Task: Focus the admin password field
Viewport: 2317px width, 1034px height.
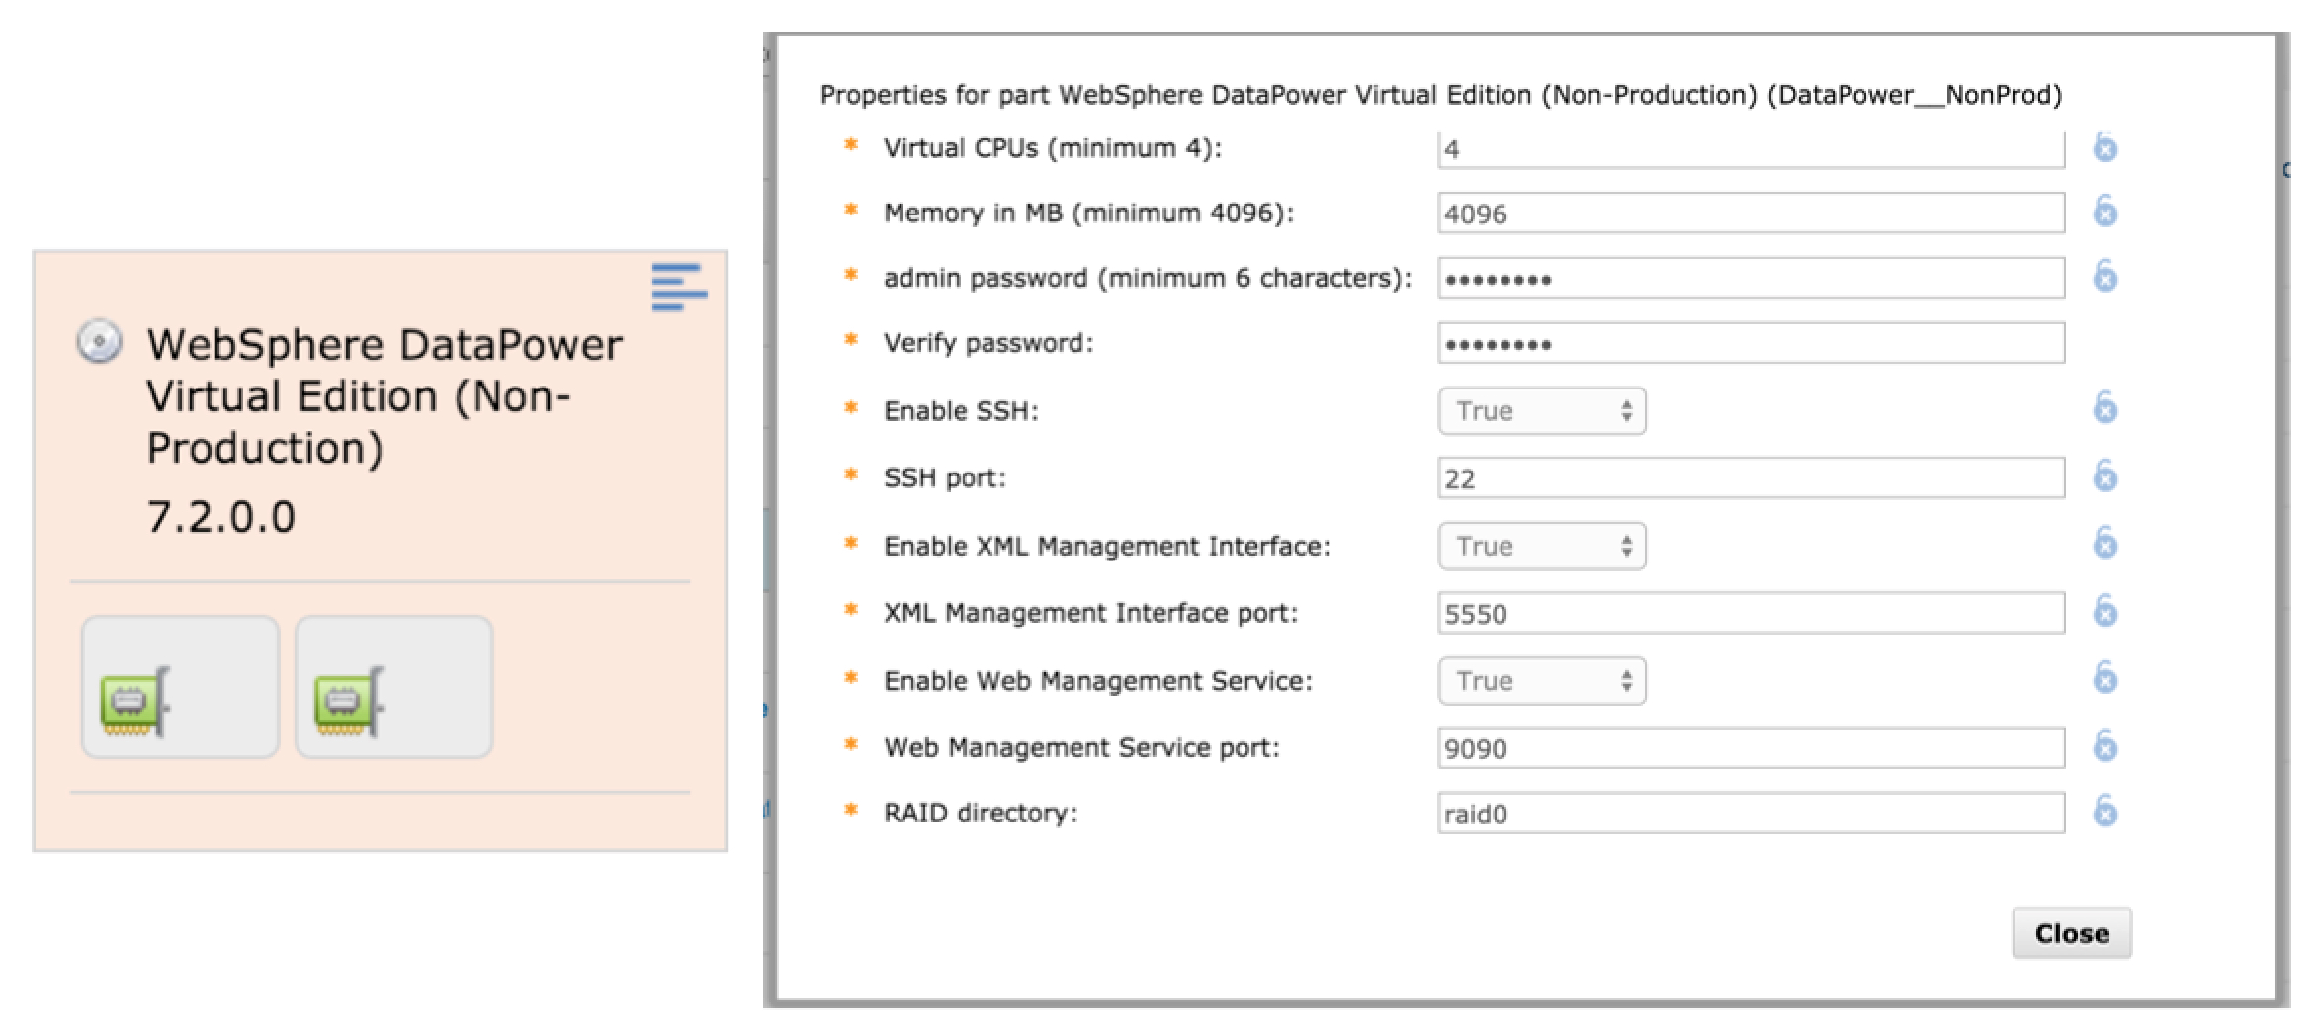Action: (x=1751, y=278)
